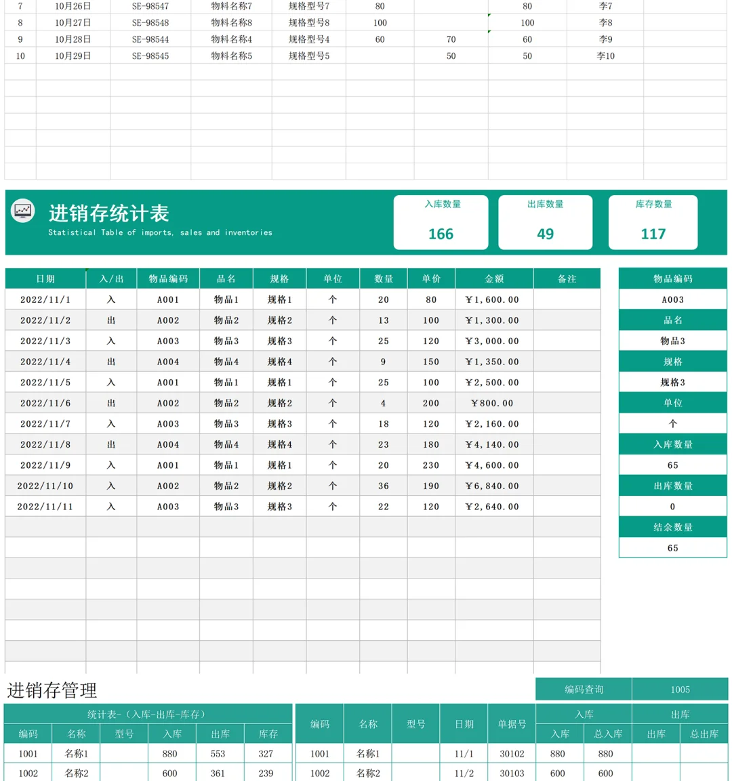Click the 总出库 column header
This screenshot has height=781, width=732.
coord(704,734)
